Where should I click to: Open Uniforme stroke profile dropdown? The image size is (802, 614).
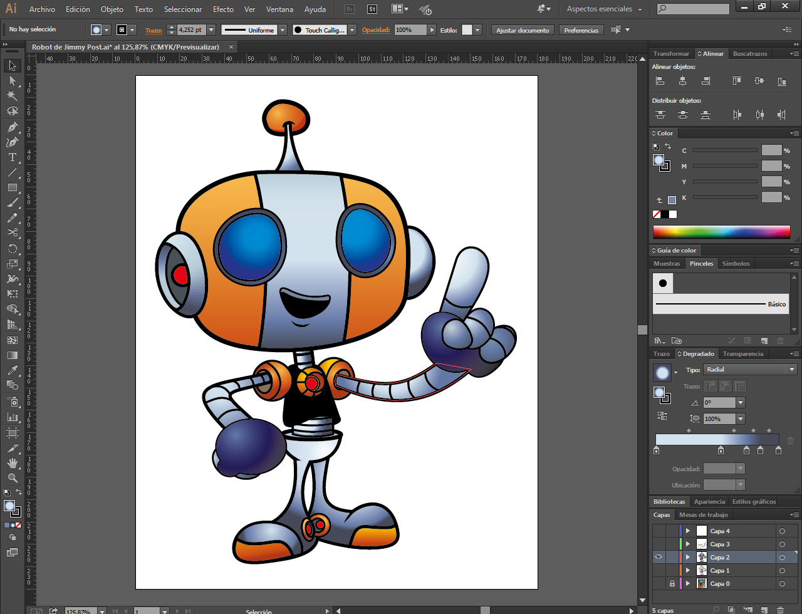pyautogui.click(x=283, y=30)
